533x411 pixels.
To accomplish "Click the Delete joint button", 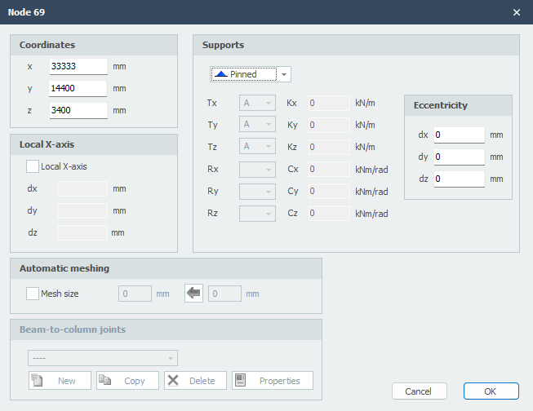I will click(x=194, y=381).
